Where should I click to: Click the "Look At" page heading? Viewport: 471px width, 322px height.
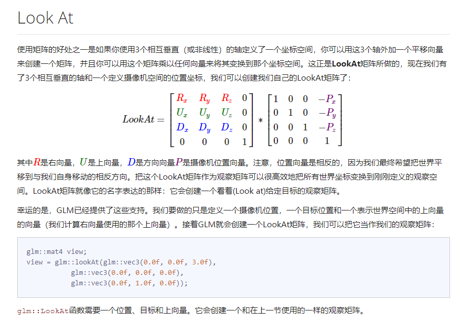coord(46,17)
